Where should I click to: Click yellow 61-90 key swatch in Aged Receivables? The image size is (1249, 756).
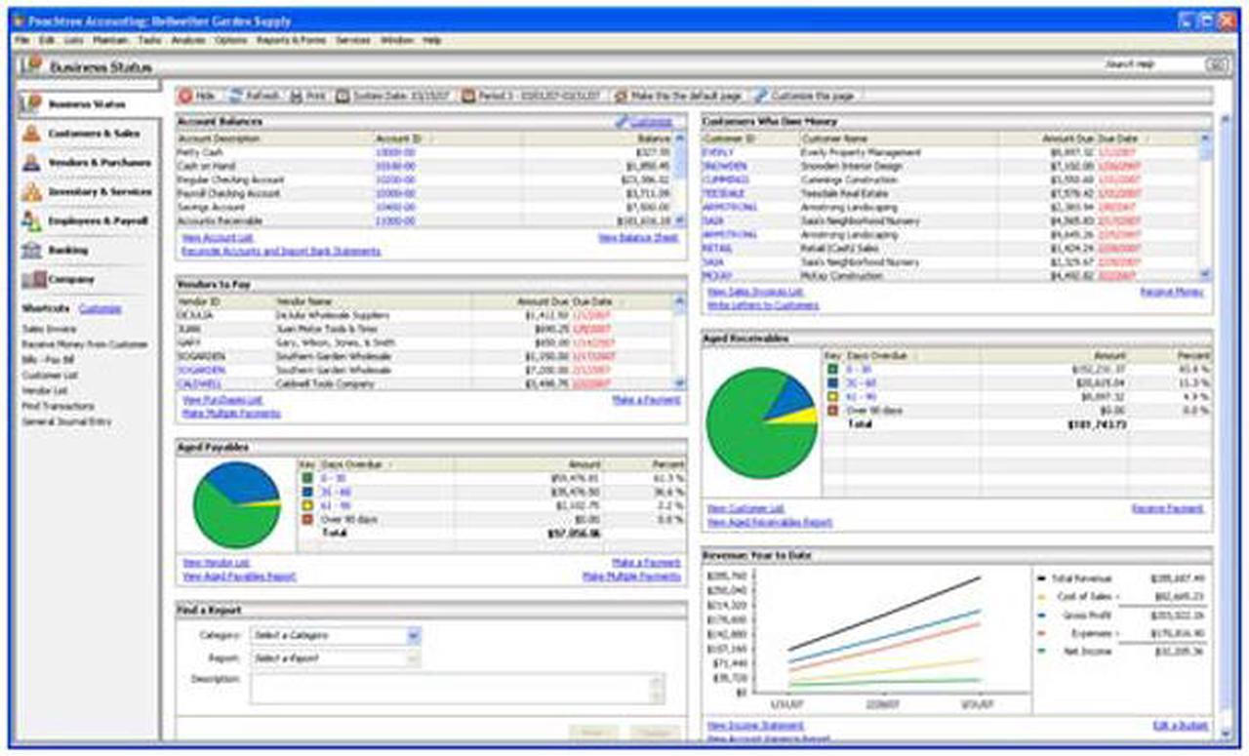(831, 397)
